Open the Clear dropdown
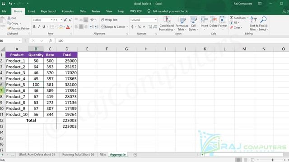 (236, 27)
